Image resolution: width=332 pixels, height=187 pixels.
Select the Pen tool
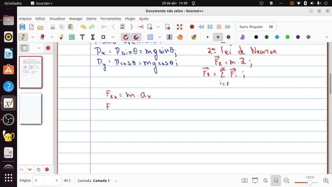coord(23,37)
